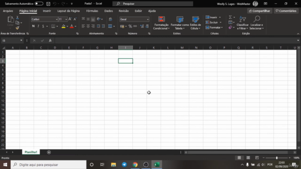Viewport: 301px width, 169px height.
Task: Increase font size with large A icon
Action: pos(70,19)
